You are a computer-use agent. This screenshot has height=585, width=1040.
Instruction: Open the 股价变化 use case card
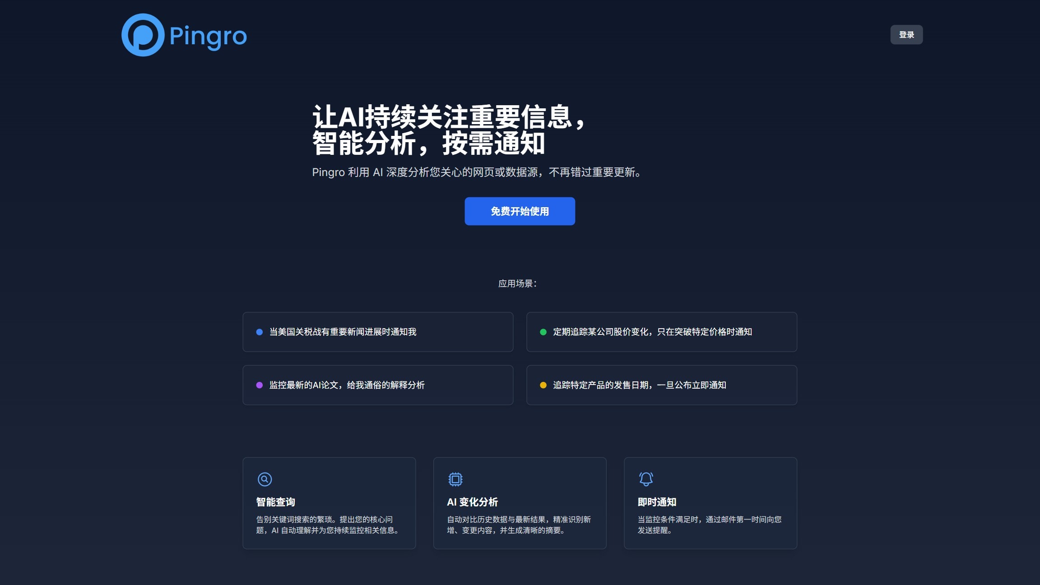tap(661, 332)
